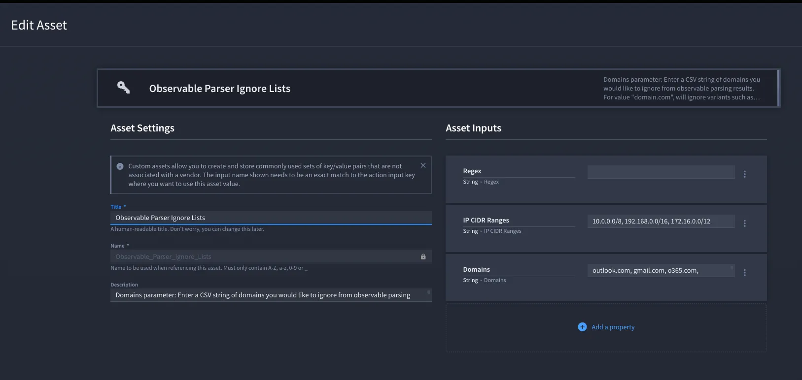Click the lock icon in the Name field

[423, 256]
